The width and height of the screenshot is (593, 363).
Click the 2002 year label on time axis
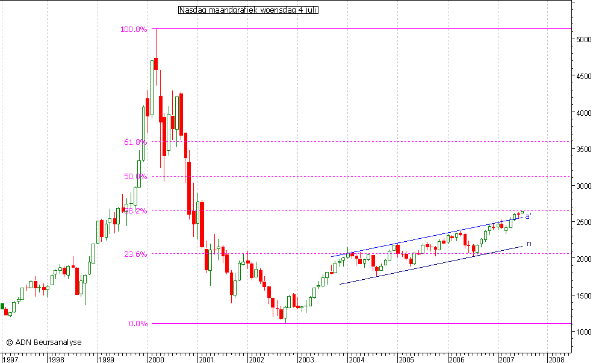click(x=256, y=359)
